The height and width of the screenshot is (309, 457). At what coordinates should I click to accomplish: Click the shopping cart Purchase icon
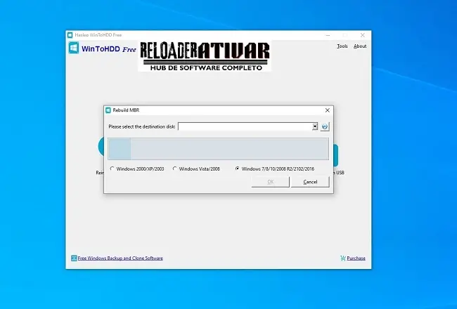click(x=343, y=258)
